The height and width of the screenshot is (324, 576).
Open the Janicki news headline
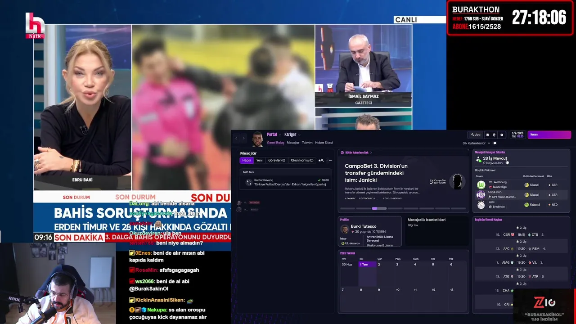376,173
